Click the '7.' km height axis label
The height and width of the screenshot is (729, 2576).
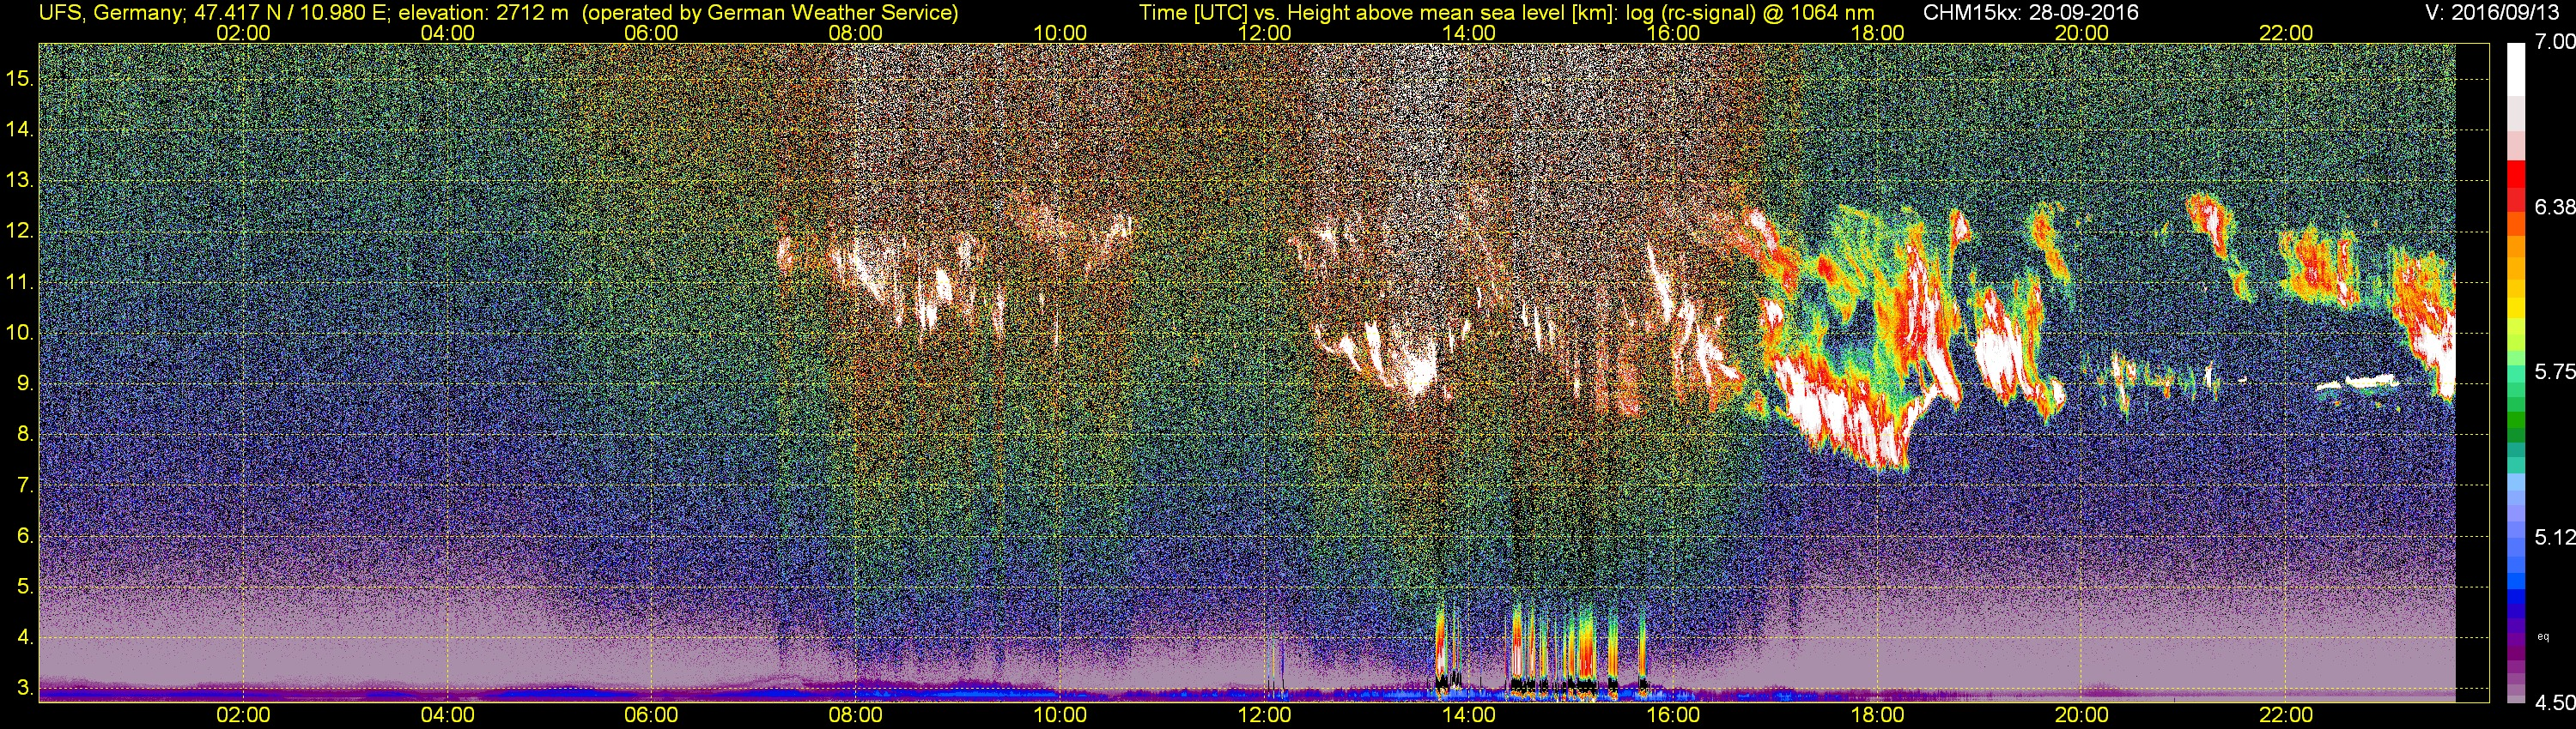[x=26, y=485]
